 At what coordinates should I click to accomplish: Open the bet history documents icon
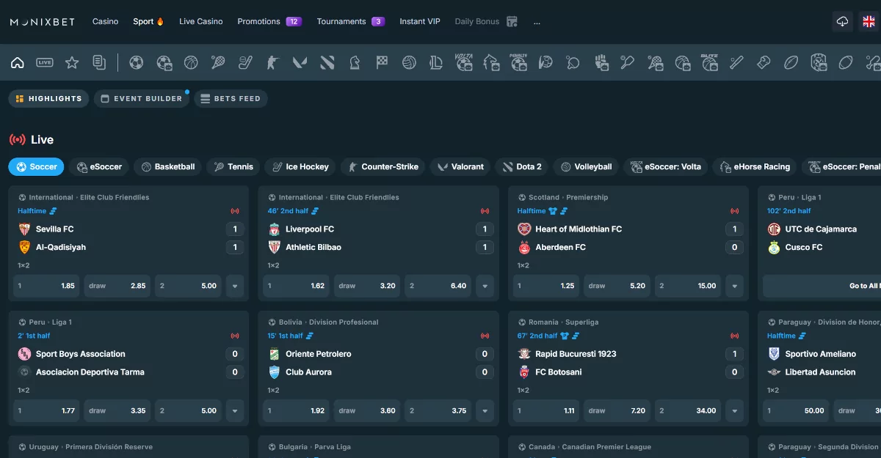pos(99,62)
